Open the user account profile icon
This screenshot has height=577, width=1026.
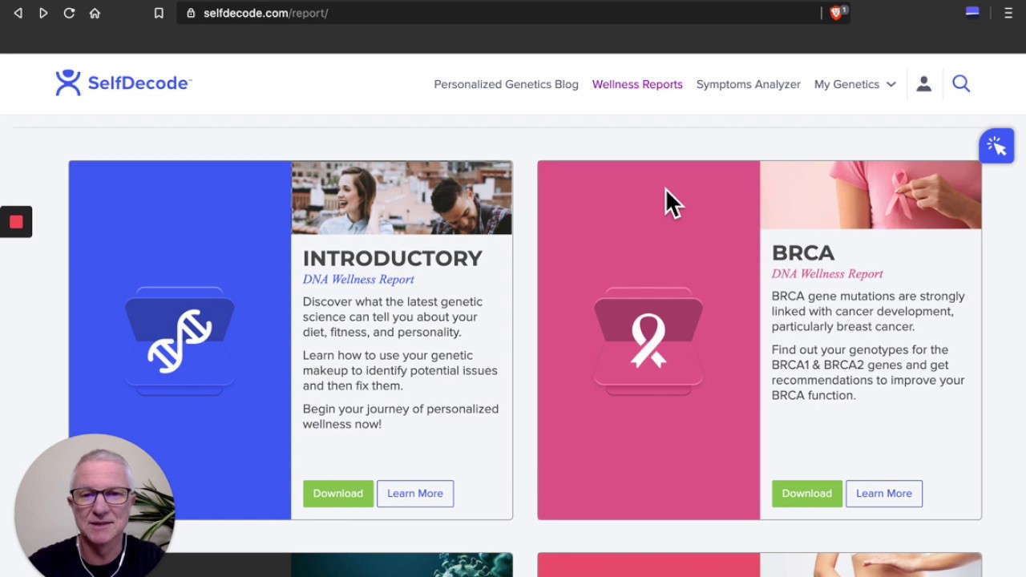[x=923, y=84]
